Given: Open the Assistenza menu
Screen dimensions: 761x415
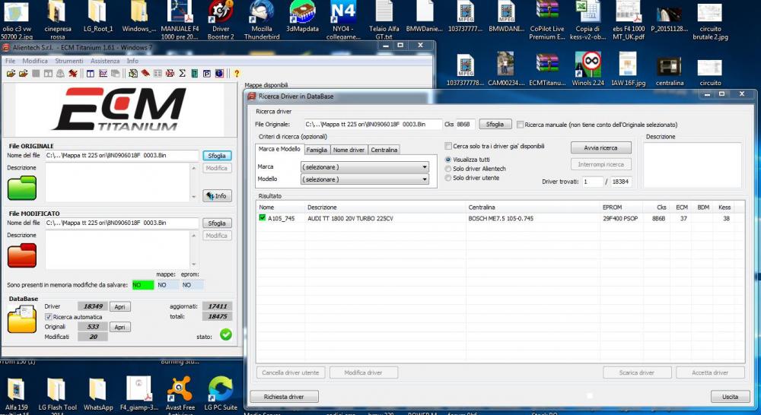Looking at the screenshot, I should click(105, 61).
